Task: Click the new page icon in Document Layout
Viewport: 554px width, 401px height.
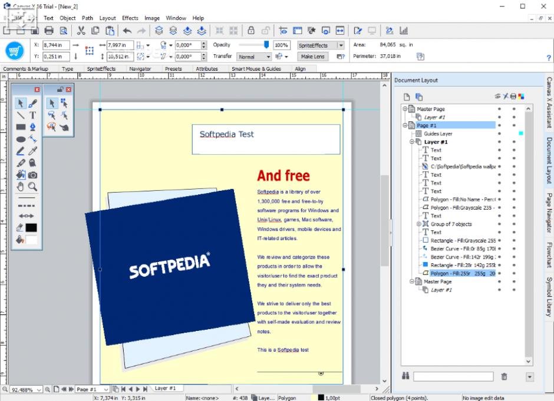Action: tap(407, 97)
